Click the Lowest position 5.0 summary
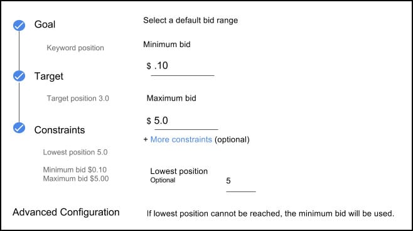 click(x=75, y=153)
